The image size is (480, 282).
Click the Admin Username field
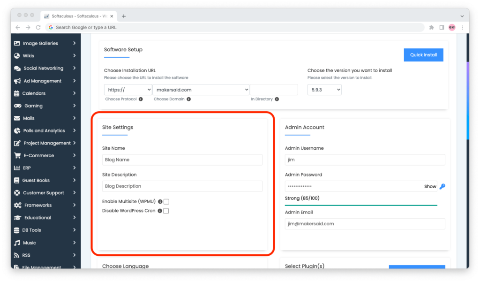[x=365, y=160]
